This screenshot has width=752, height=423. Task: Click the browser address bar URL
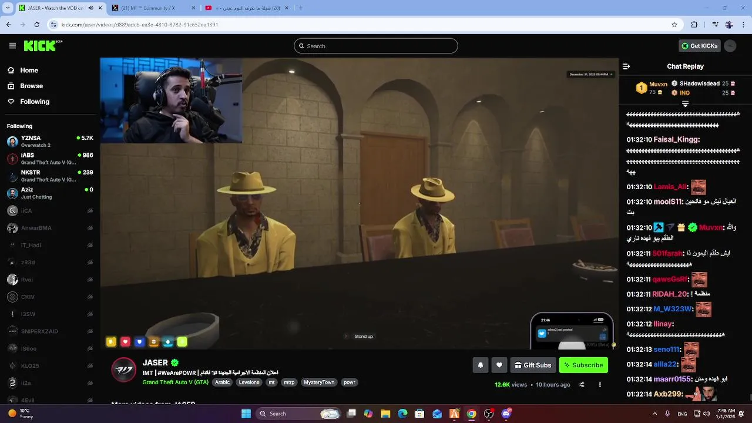click(140, 25)
